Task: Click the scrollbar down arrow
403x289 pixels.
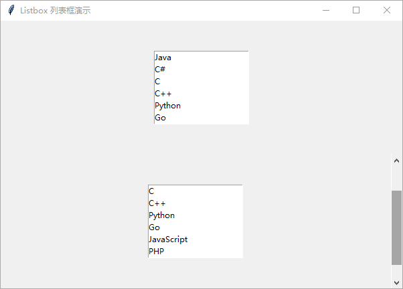Action: point(396,282)
